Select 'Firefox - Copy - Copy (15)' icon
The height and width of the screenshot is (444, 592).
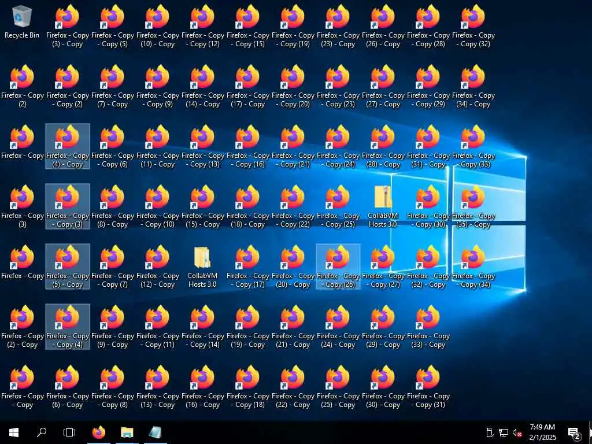tap(247, 27)
